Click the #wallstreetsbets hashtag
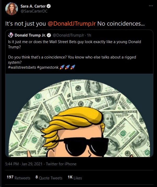 22,67
